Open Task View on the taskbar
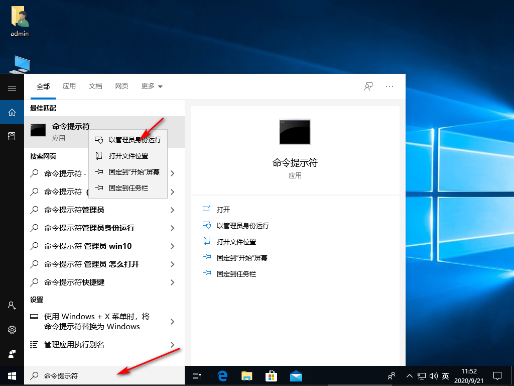The height and width of the screenshot is (386, 514). (x=196, y=375)
